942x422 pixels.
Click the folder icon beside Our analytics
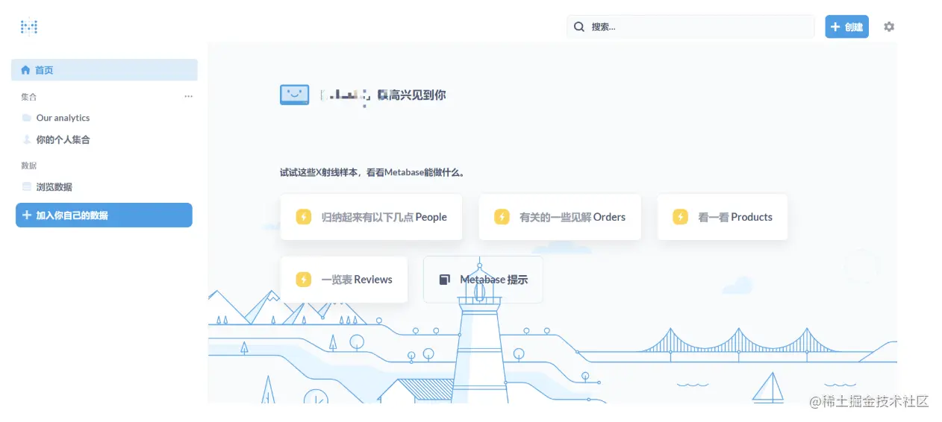pos(27,118)
